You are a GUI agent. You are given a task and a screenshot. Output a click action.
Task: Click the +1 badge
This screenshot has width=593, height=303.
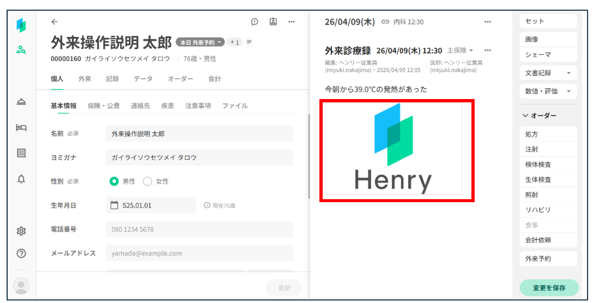[234, 42]
